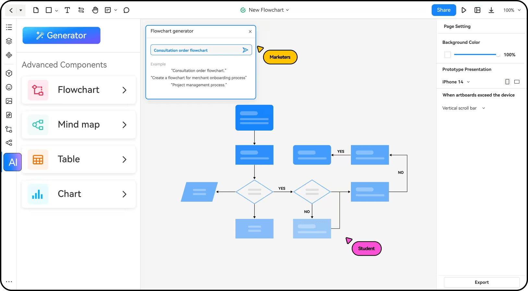Click the Share button

[x=444, y=10]
